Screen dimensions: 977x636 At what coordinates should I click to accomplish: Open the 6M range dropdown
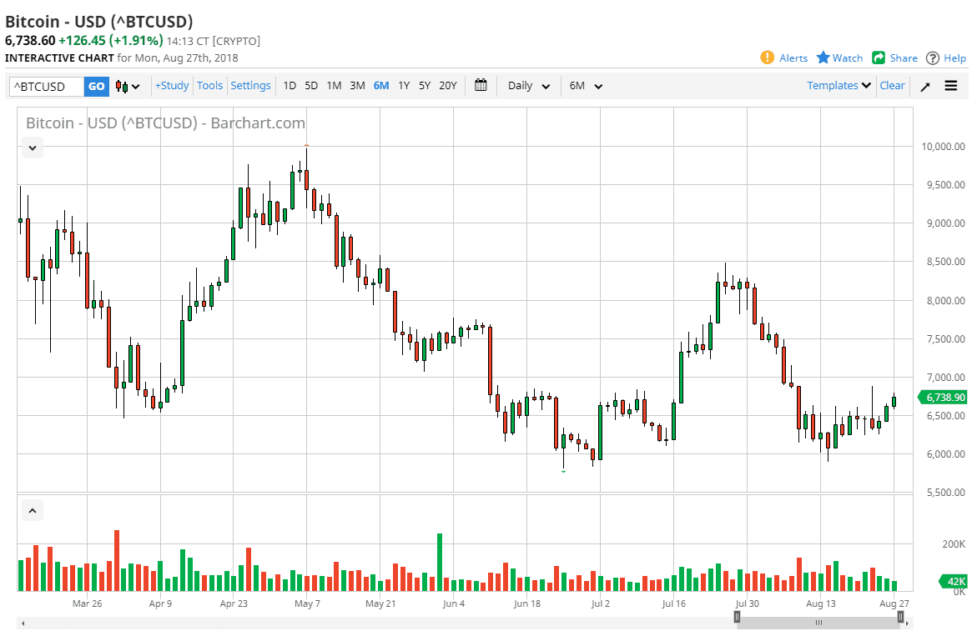coord(585,85)
